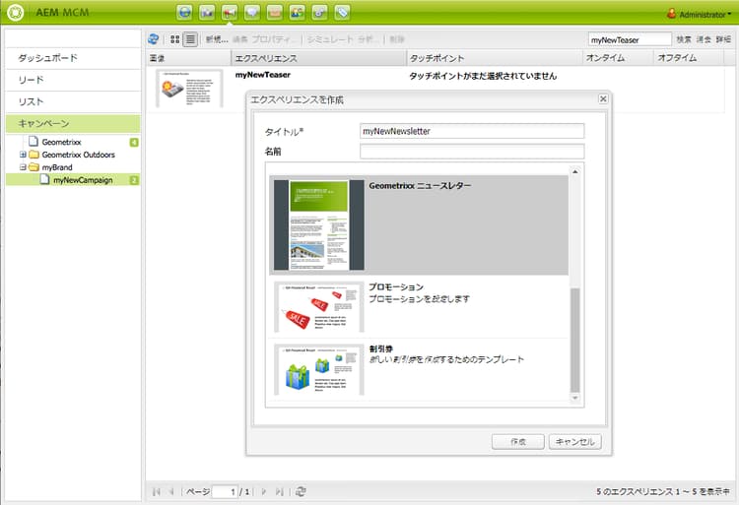The width and height of the screenshot is (739, 505).
Task: Click the 作成 create button
Action: tap(518, 441)
